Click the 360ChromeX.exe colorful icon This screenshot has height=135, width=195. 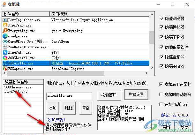(x=5, y=58)
